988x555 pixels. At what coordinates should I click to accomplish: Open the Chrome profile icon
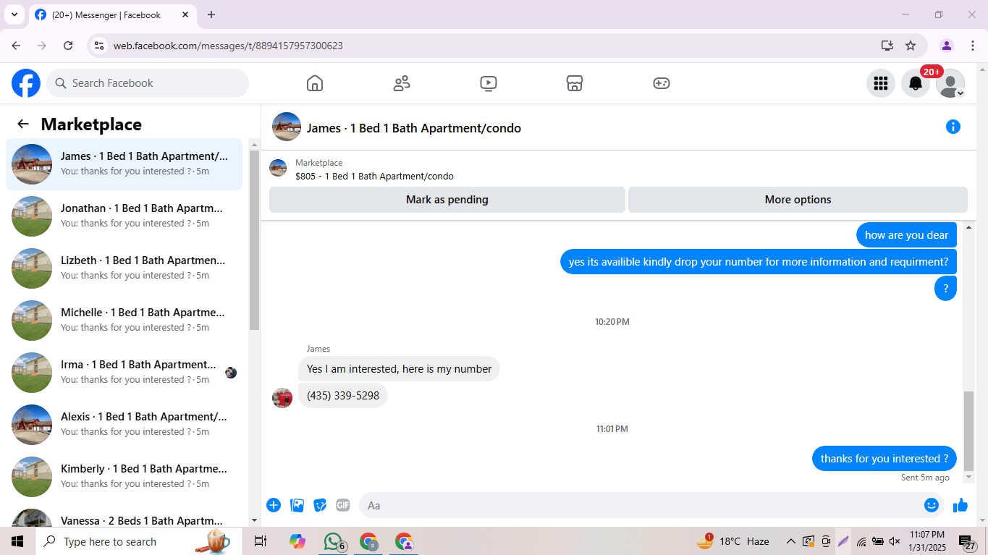click(x=947, y=46)
